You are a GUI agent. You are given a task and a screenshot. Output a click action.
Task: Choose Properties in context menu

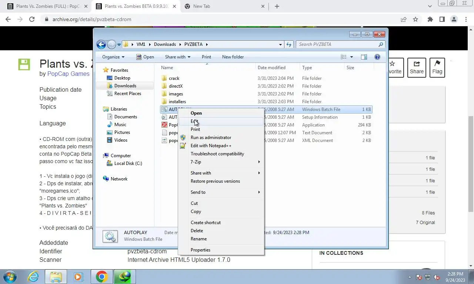pyautogui.click(x=221, y=250)
